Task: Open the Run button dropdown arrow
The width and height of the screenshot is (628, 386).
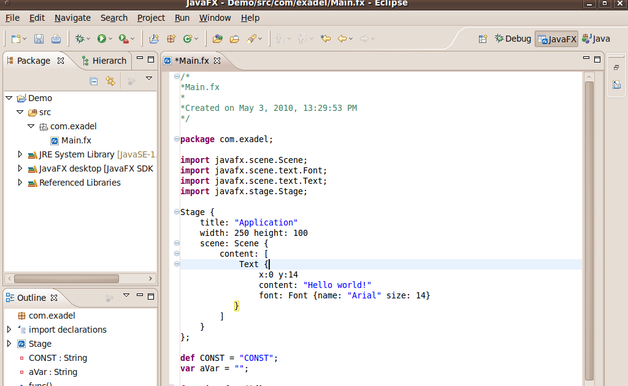Action: point(110,39)
